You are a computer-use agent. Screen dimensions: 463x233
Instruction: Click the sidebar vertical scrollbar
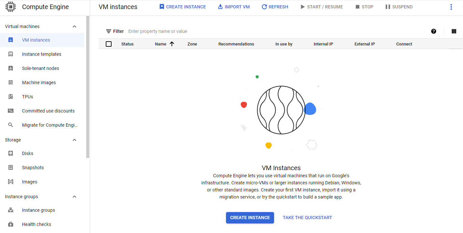pos(88,87)
